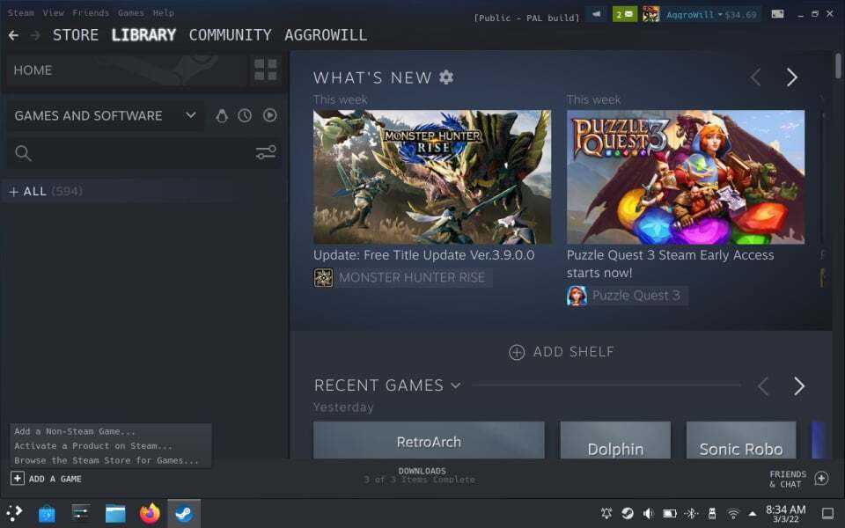This screenshot has height=528, width=845.
Task: Show previous What's New items arrow
Action: (755, 77)
